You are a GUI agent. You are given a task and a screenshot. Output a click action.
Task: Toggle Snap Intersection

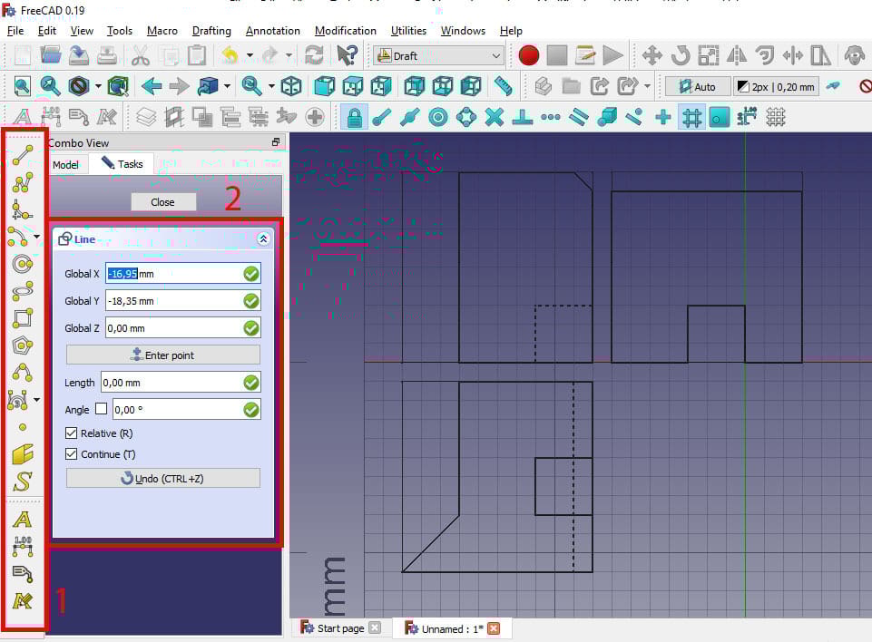point(495,117)
